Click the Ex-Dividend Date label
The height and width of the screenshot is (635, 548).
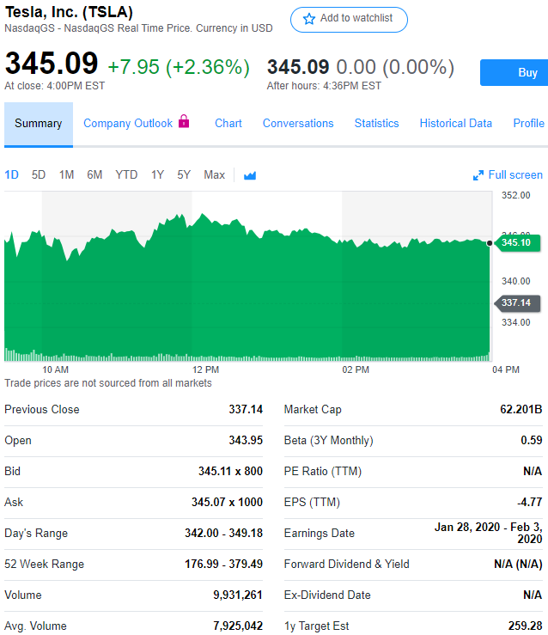click(327, 595)
